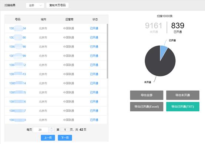Click the 导出全部 button

coord(147,95)
